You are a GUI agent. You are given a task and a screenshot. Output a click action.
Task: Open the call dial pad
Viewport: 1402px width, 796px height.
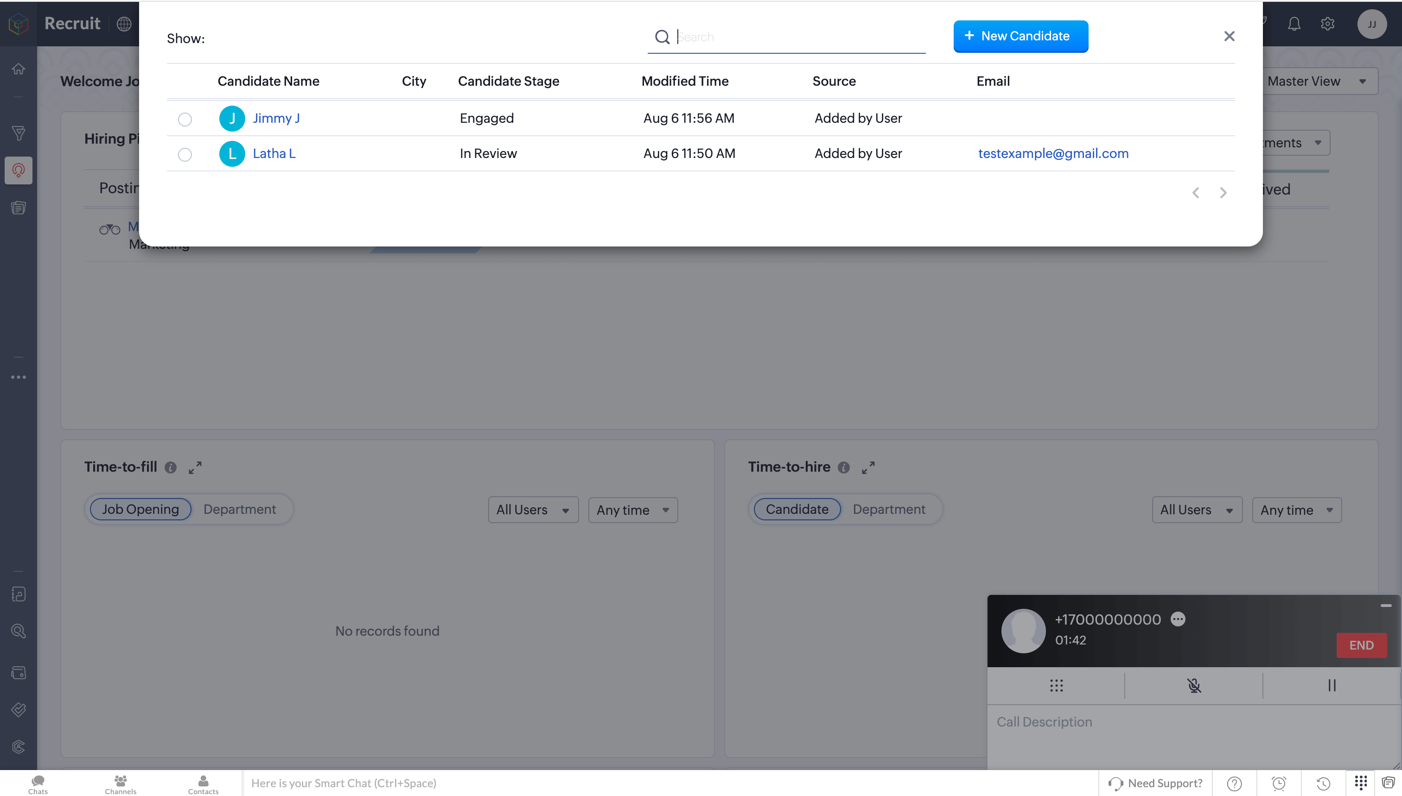[x=1056, y=686]
